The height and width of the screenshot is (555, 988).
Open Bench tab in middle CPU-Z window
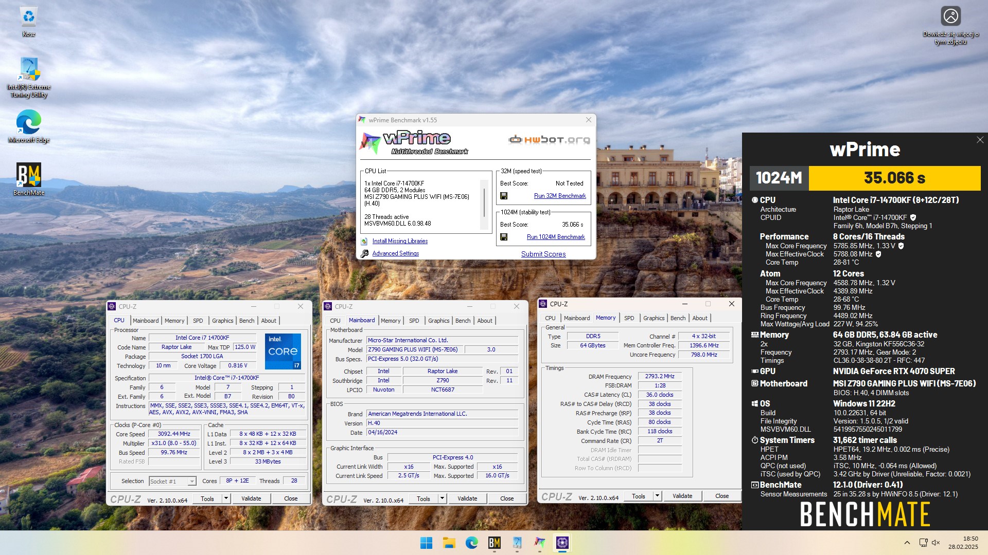[x=463, y=321]
